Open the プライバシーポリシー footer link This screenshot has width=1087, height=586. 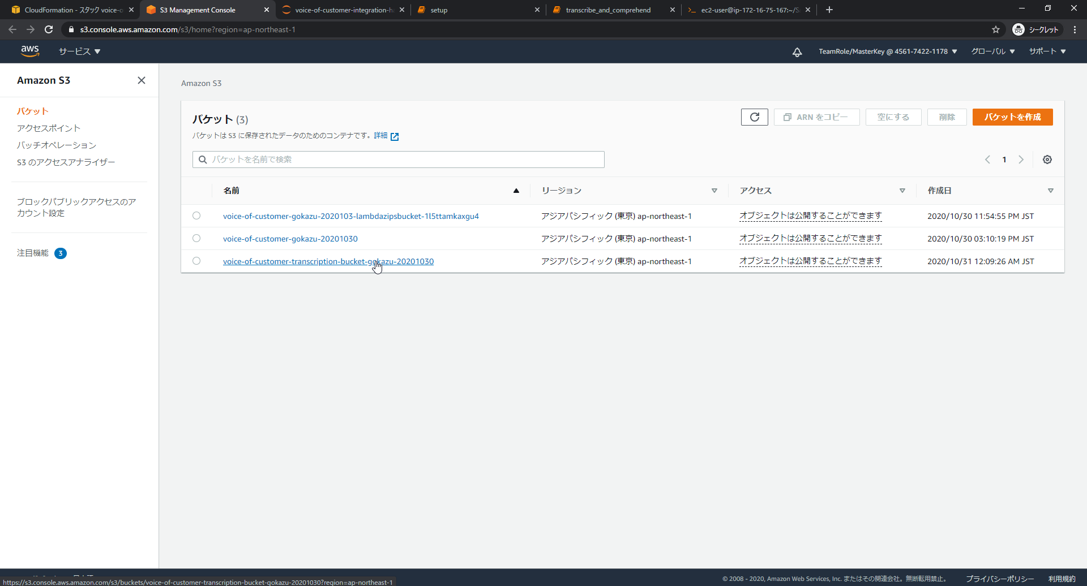click(1000, 579)
